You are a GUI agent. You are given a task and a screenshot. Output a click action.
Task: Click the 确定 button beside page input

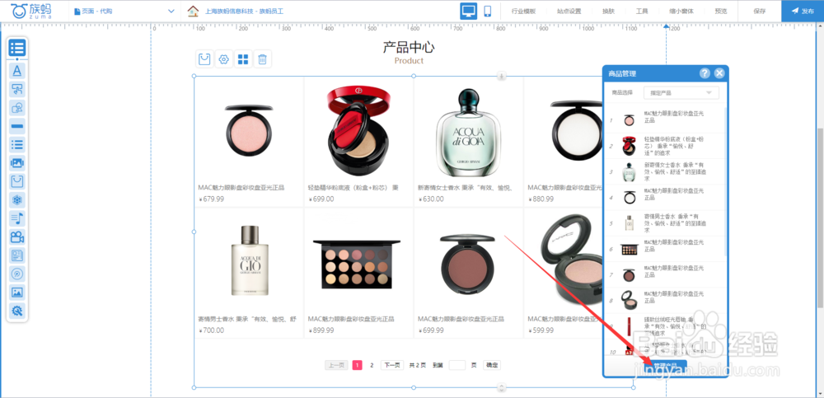[x=492, y=365]
